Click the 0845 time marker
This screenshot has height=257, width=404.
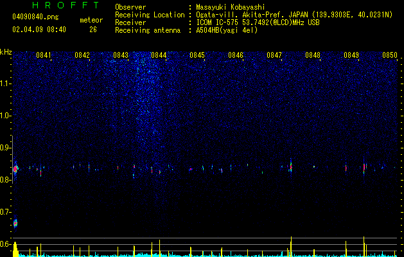(197, 55)
